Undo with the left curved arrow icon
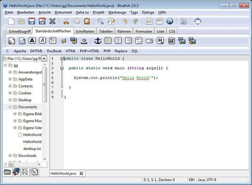 (125, 21)
